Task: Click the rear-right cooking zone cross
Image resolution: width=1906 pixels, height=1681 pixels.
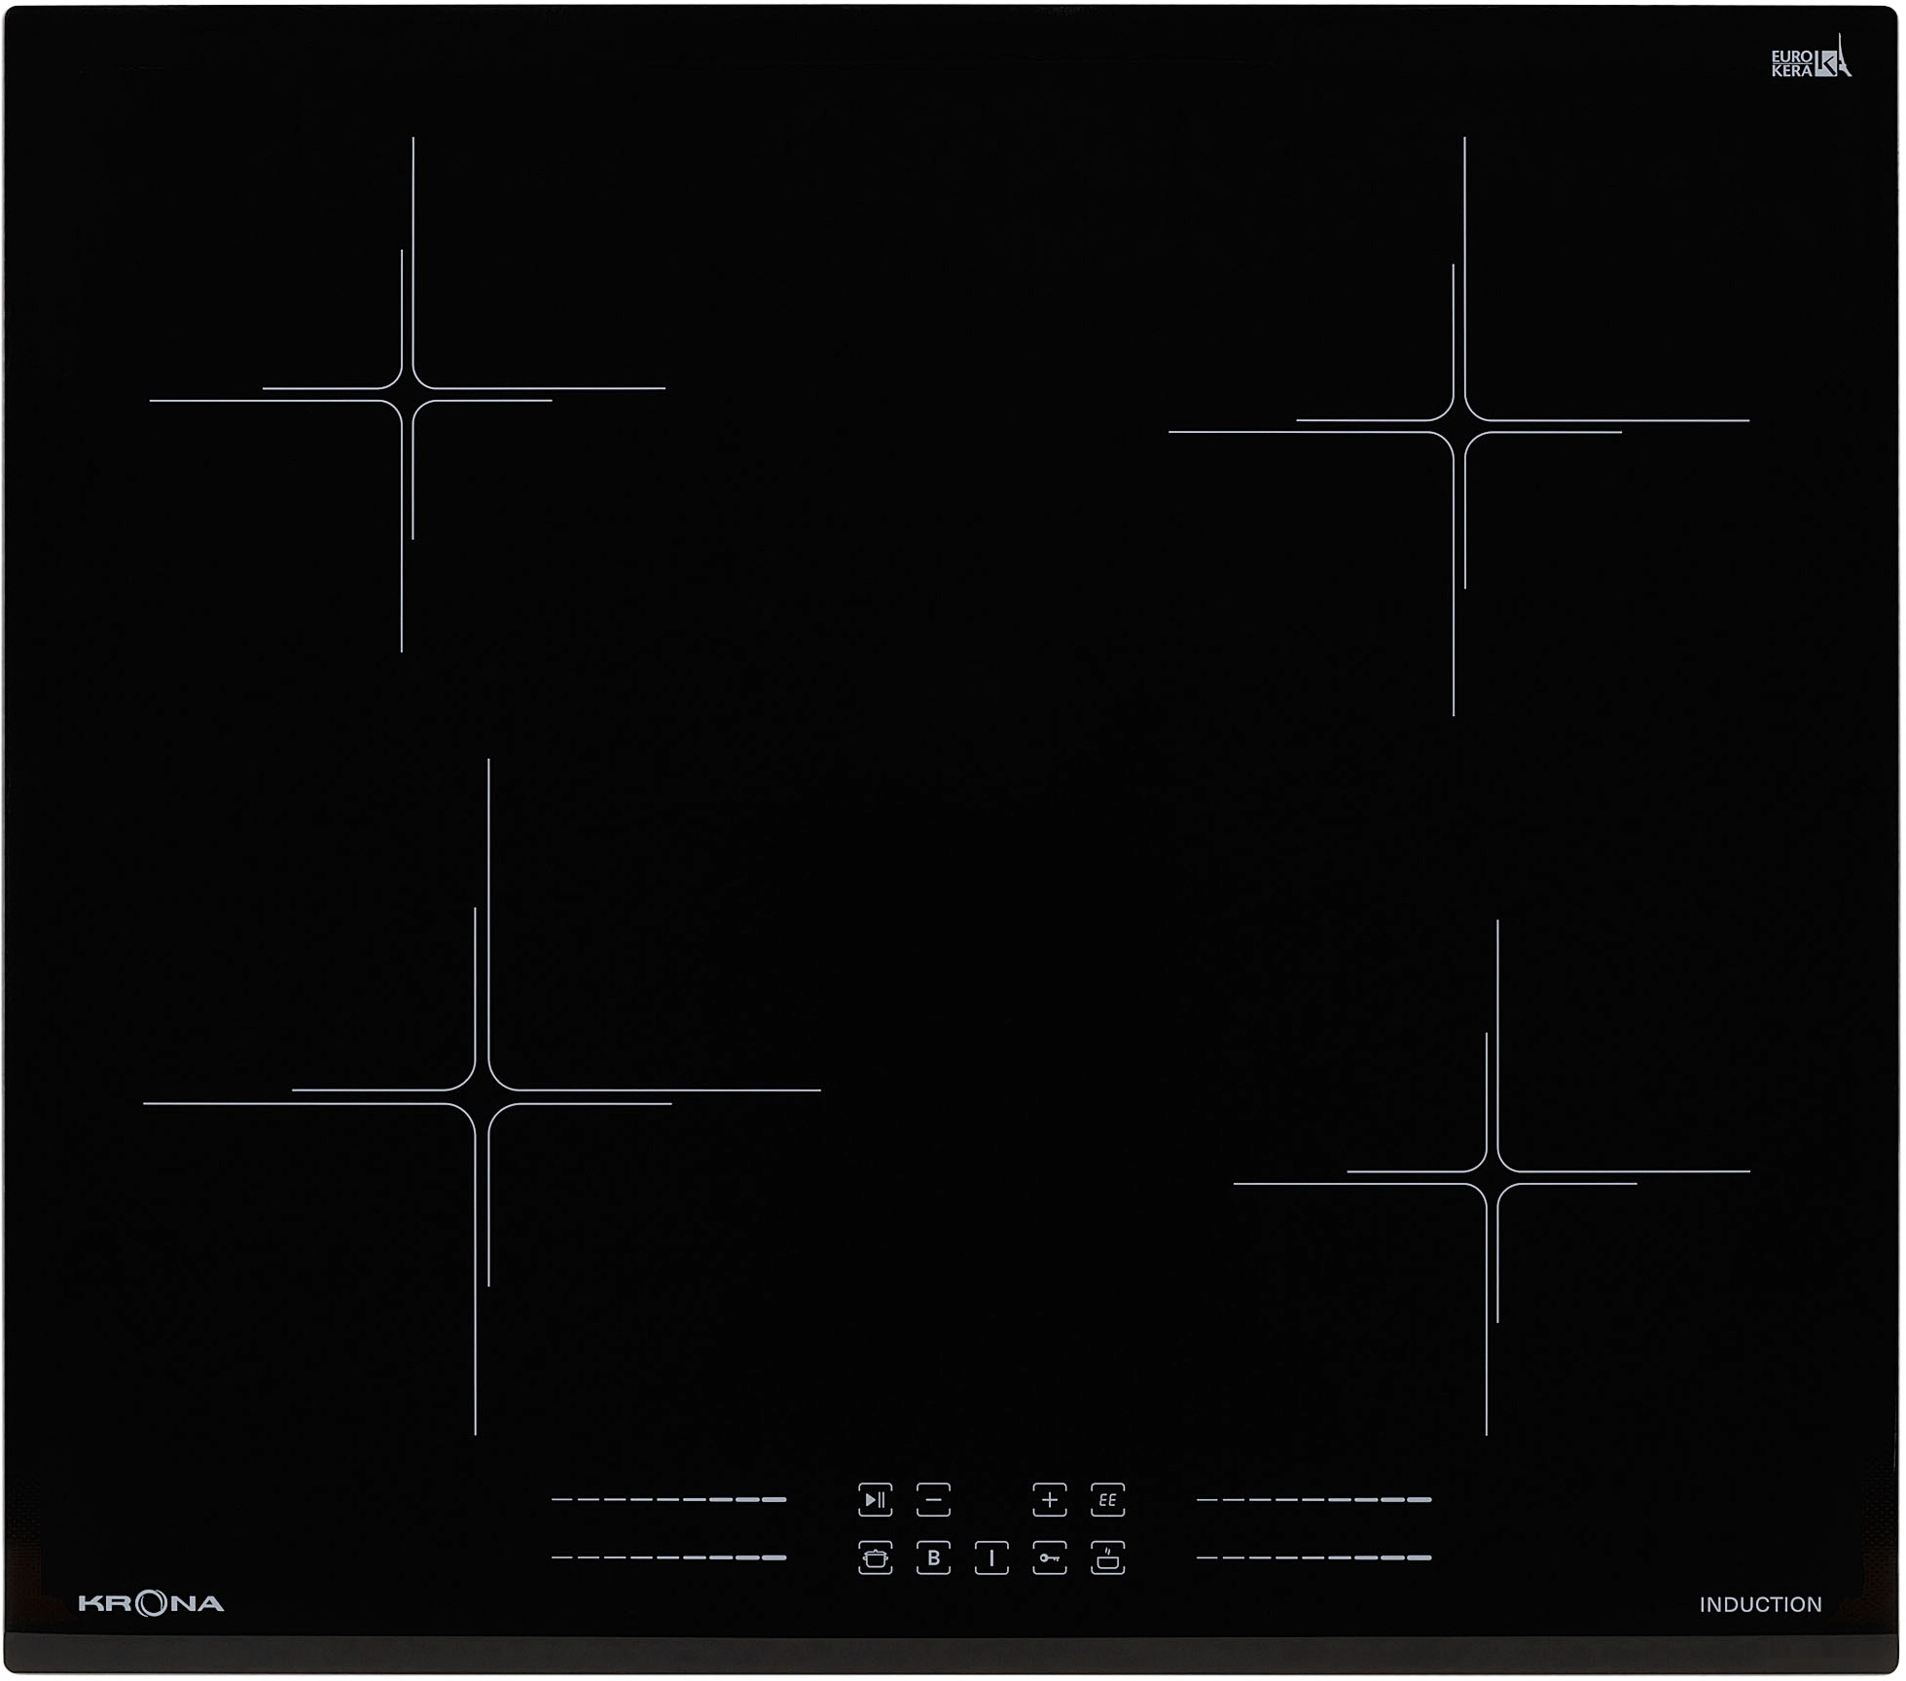Action: tap(1459, 426)
